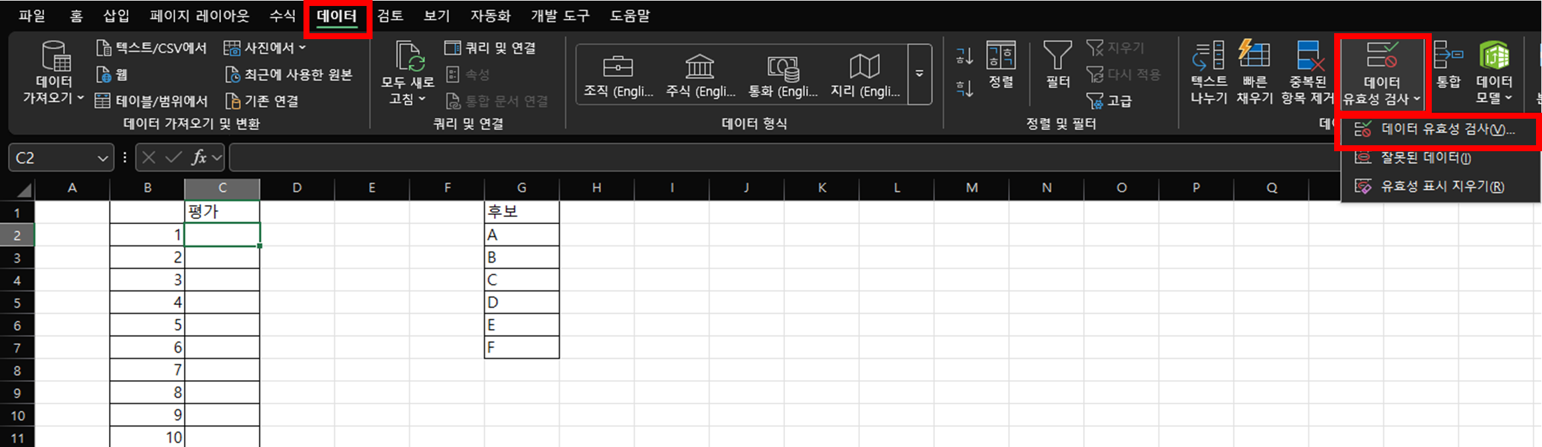1542x447 pixels.
Task: Open 데이터 모델 icon
Action: click(x=1494, y=56)
